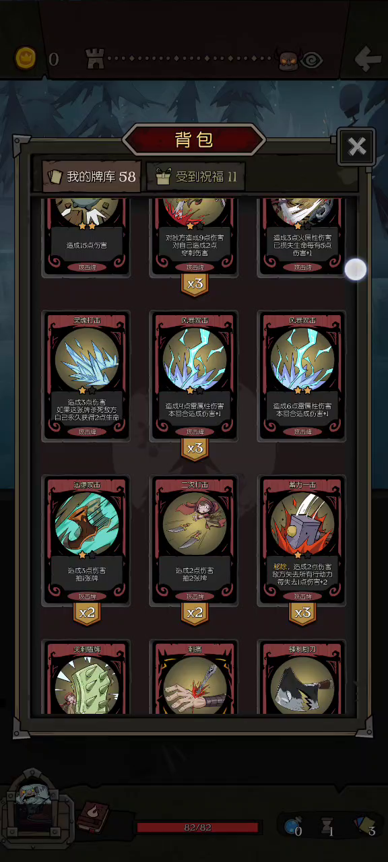The height and width of the screenshot is (862, 388).
Task: Click the spiral eye icon at top
Action: point(312,60)
